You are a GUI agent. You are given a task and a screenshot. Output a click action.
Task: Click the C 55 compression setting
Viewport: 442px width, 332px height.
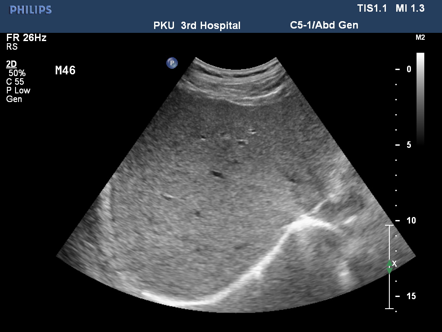click(x=15, y=82)
